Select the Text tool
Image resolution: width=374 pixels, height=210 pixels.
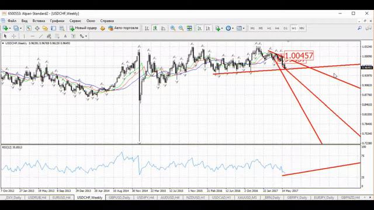65,36
